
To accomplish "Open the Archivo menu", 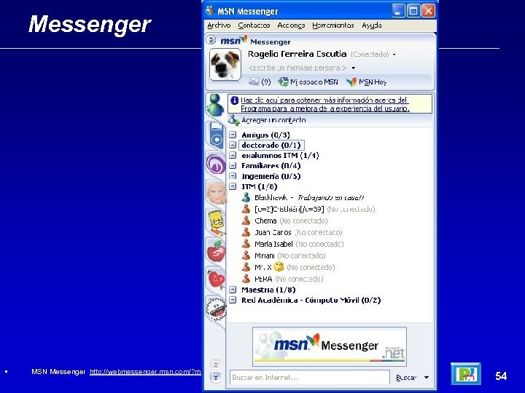I will coord(219,25).
